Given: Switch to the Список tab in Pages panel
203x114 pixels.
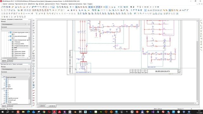Looking at the screenshot, I should [10, 60].
